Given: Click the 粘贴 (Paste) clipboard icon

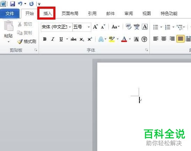Looking at the screenshot, I should 8,26.
